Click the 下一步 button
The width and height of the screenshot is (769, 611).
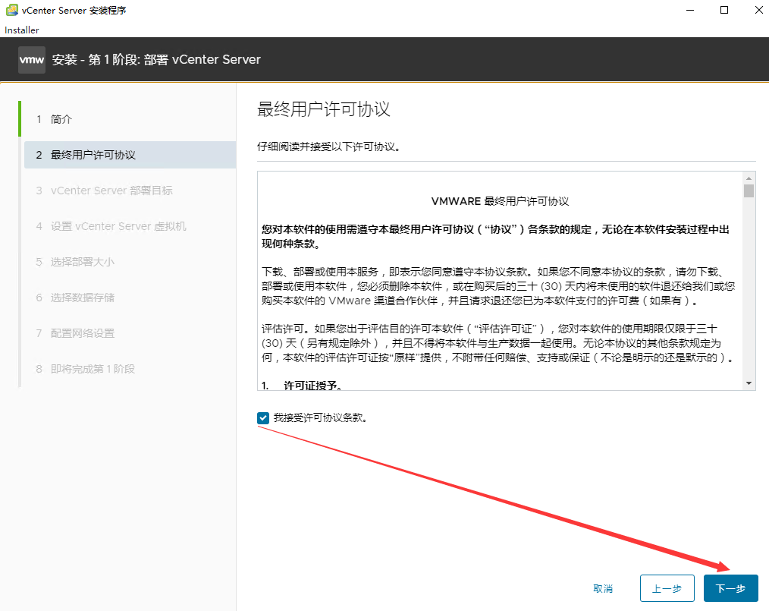[731, 588]
